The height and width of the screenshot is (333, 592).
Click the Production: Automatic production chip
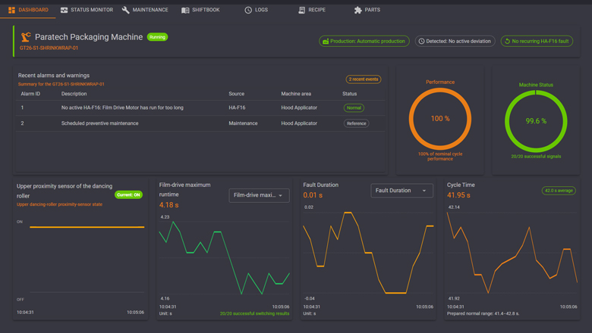[364, 41]
